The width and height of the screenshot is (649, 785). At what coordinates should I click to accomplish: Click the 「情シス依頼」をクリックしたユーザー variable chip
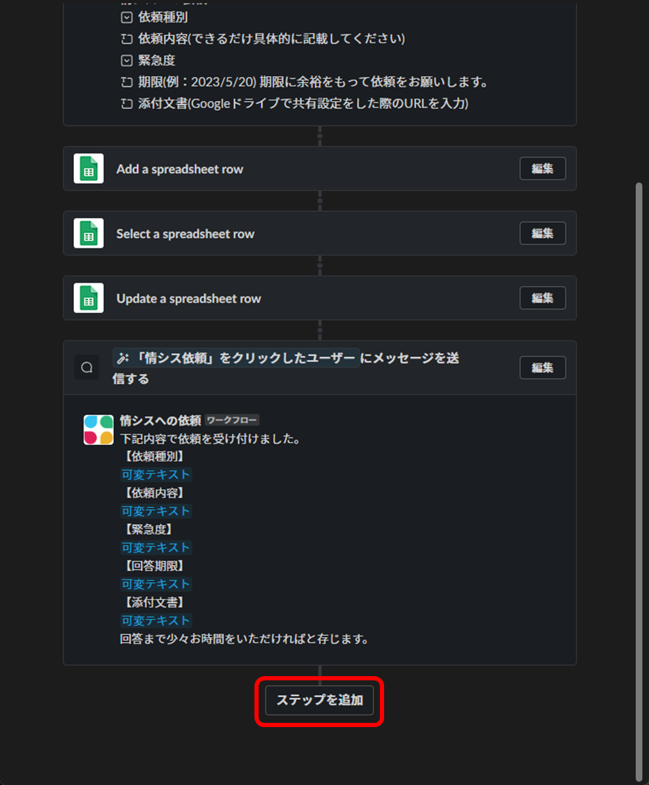pyautogui.click(x=236, y=358)
